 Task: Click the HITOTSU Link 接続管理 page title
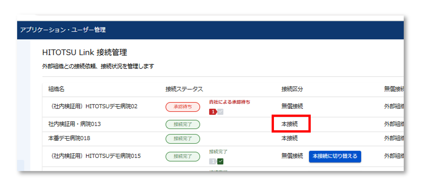(84, 53)
